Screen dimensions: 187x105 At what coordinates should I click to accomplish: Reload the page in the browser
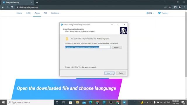[x=12, y=7]
